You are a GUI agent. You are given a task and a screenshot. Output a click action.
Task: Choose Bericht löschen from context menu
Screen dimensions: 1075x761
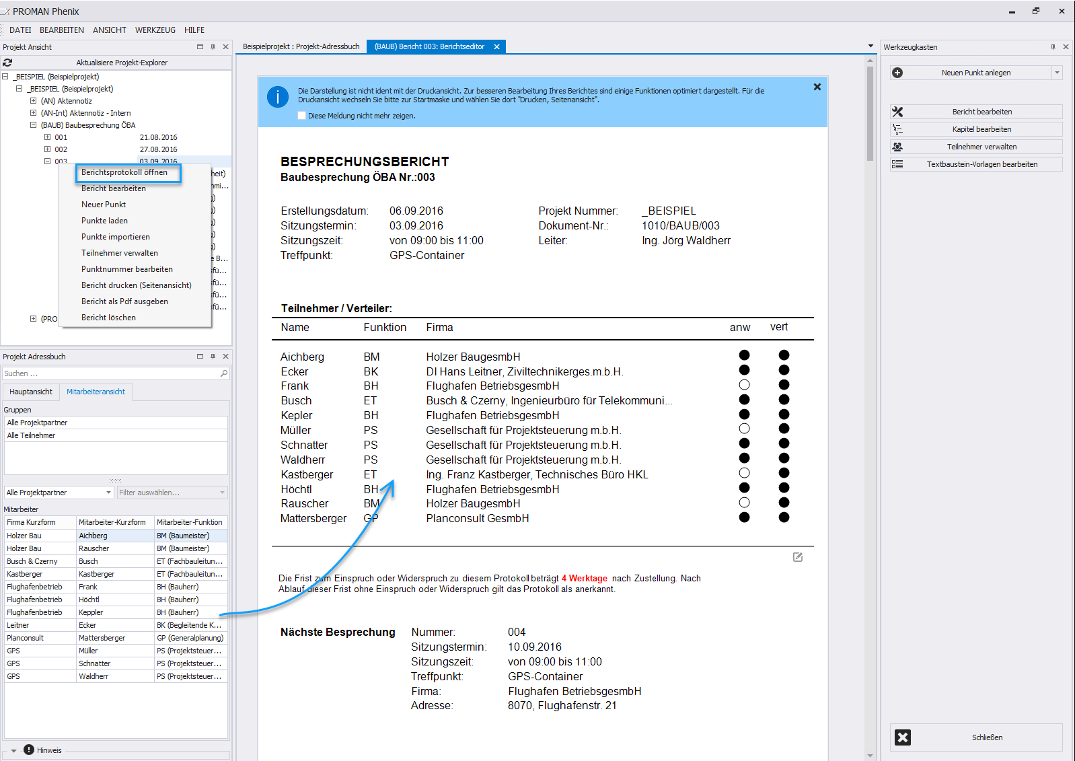point(108,318)
